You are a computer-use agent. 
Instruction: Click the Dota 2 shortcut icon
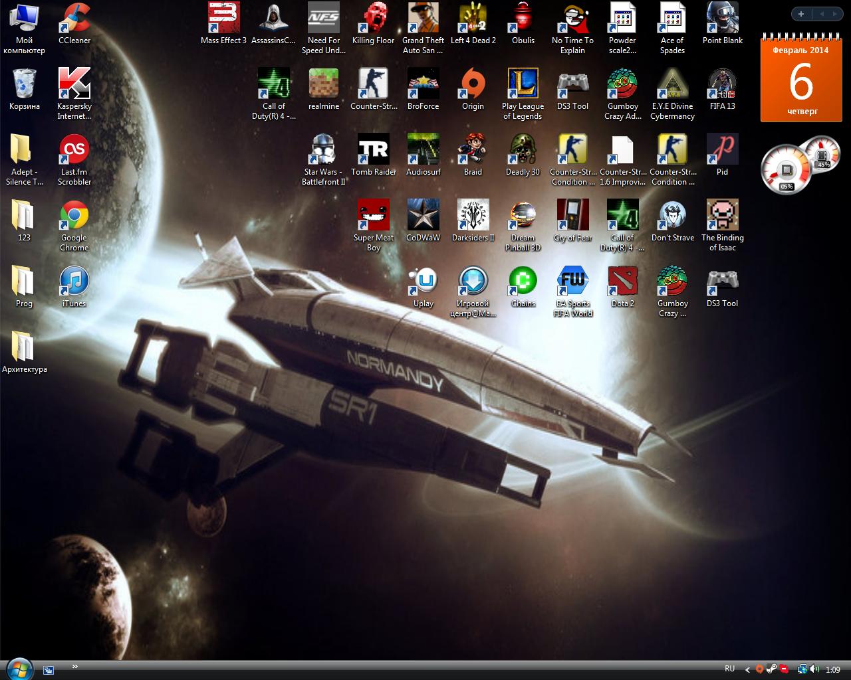(x=622, y=282)
